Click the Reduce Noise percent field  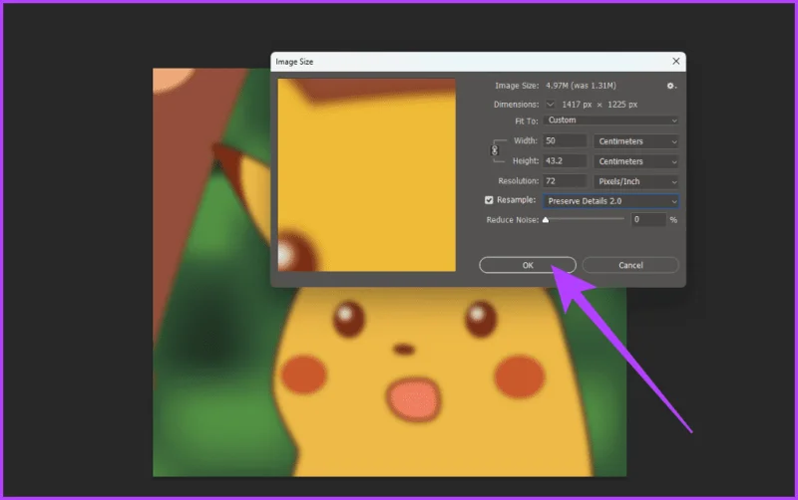[648, 219]
